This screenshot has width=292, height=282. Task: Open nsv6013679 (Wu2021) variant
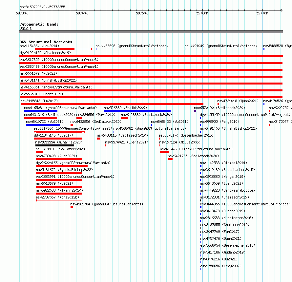click(x=54, y=183)
